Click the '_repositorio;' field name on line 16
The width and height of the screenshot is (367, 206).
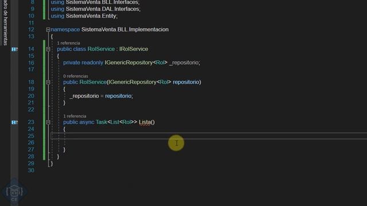185,62
